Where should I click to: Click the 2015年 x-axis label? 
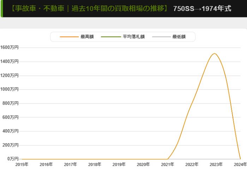point(22,165)
